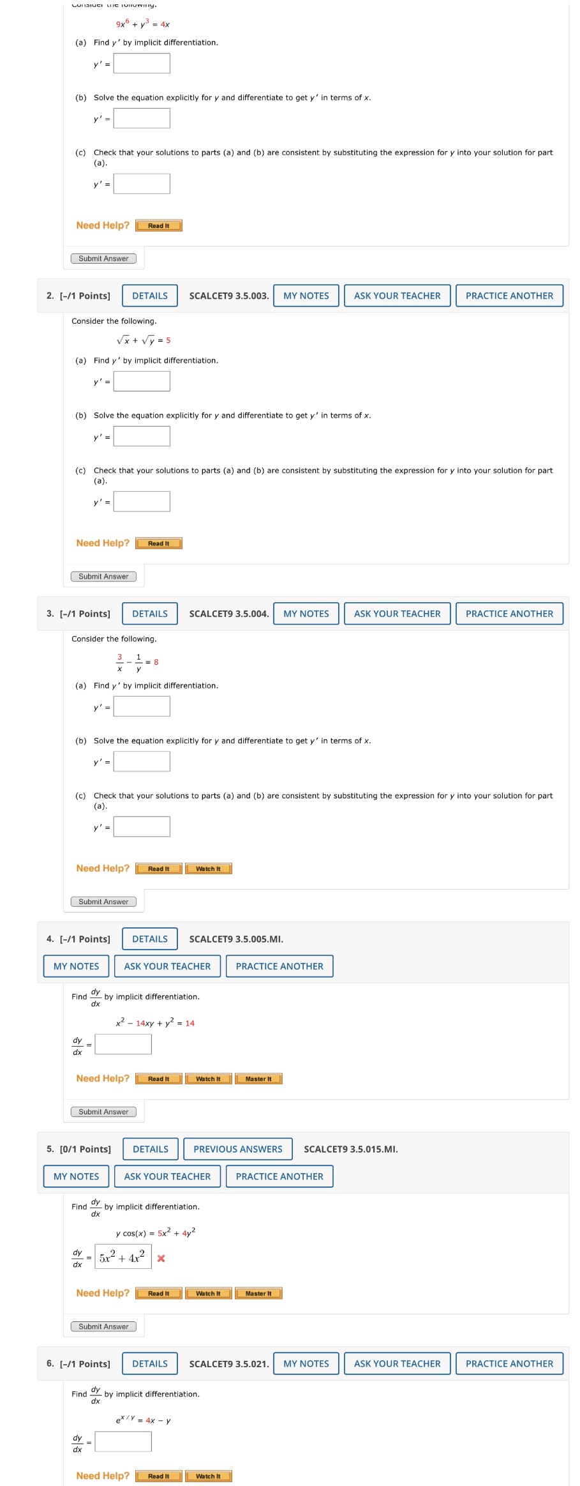
Task: Open MY NOTES for question 3
Action: (x=306, y=613)
